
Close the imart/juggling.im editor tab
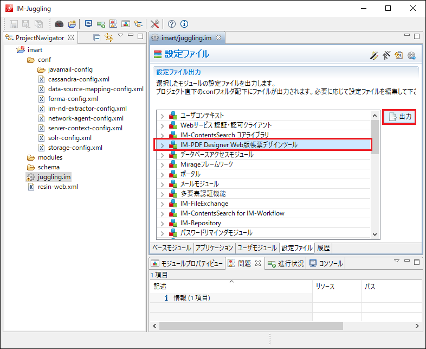218,37
